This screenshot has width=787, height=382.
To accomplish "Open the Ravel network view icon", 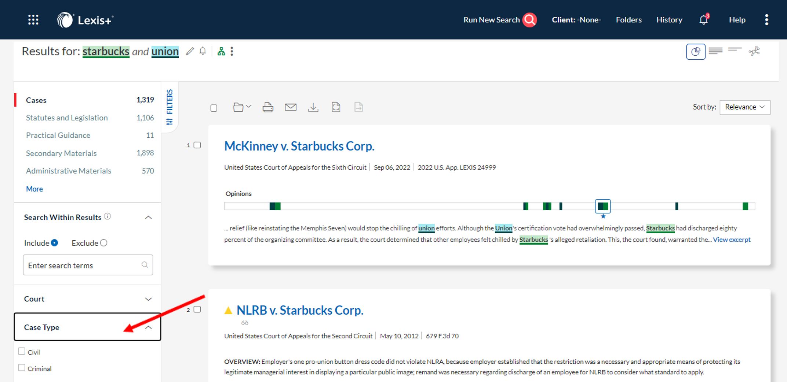I will click(x=754, y=51).
